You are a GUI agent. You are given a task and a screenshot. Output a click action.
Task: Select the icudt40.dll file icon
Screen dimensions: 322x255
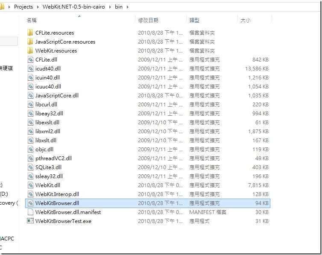(x=30, y=69)
